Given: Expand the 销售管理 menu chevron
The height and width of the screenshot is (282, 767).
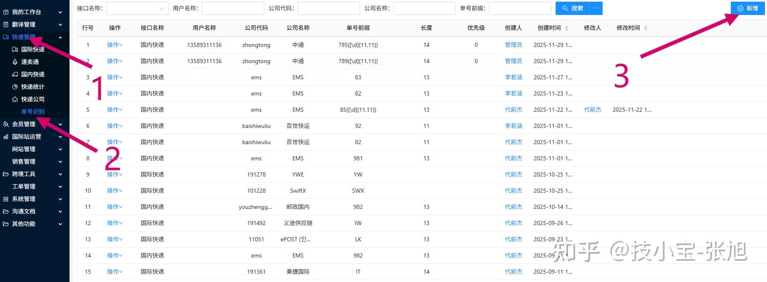Looking at the screenshot, I should pos(60,162).
